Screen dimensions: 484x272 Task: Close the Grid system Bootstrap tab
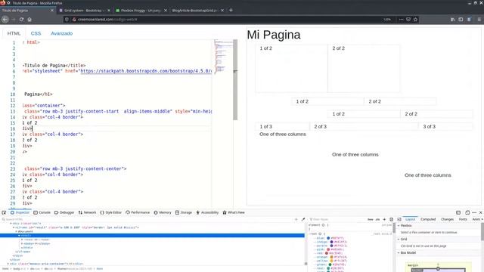pyautogui.click(x=109, y=11)
